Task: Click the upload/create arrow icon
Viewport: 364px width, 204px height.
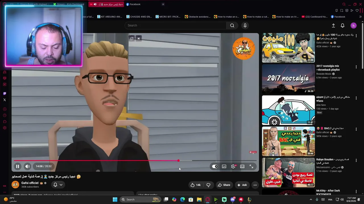Action: tap(333, 25)
